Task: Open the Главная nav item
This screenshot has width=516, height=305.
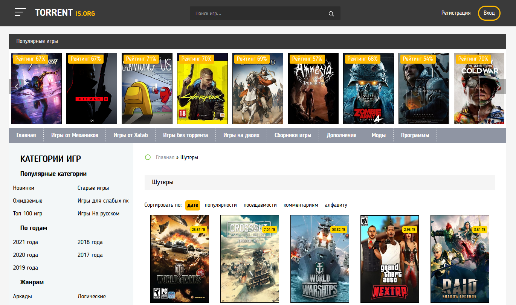Action: pos(26,135)
